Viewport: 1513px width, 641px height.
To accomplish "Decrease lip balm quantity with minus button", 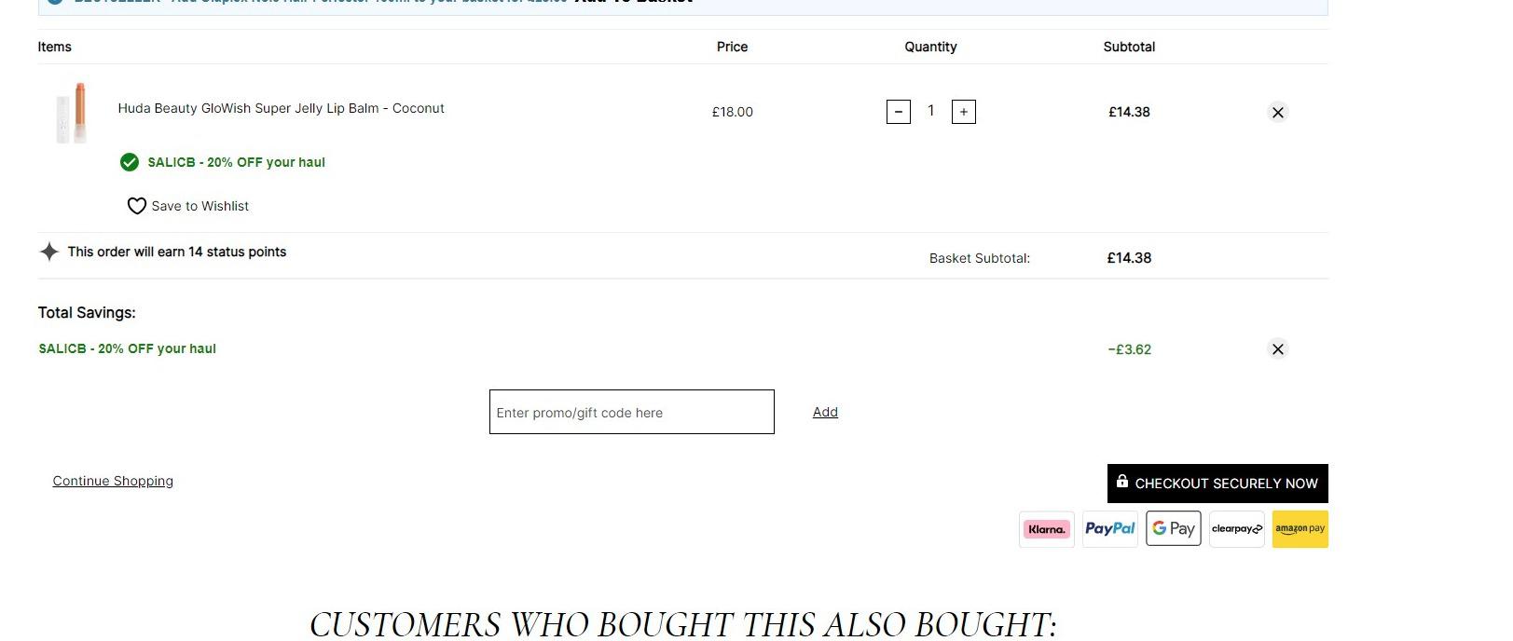I will [x=898, y=112].
